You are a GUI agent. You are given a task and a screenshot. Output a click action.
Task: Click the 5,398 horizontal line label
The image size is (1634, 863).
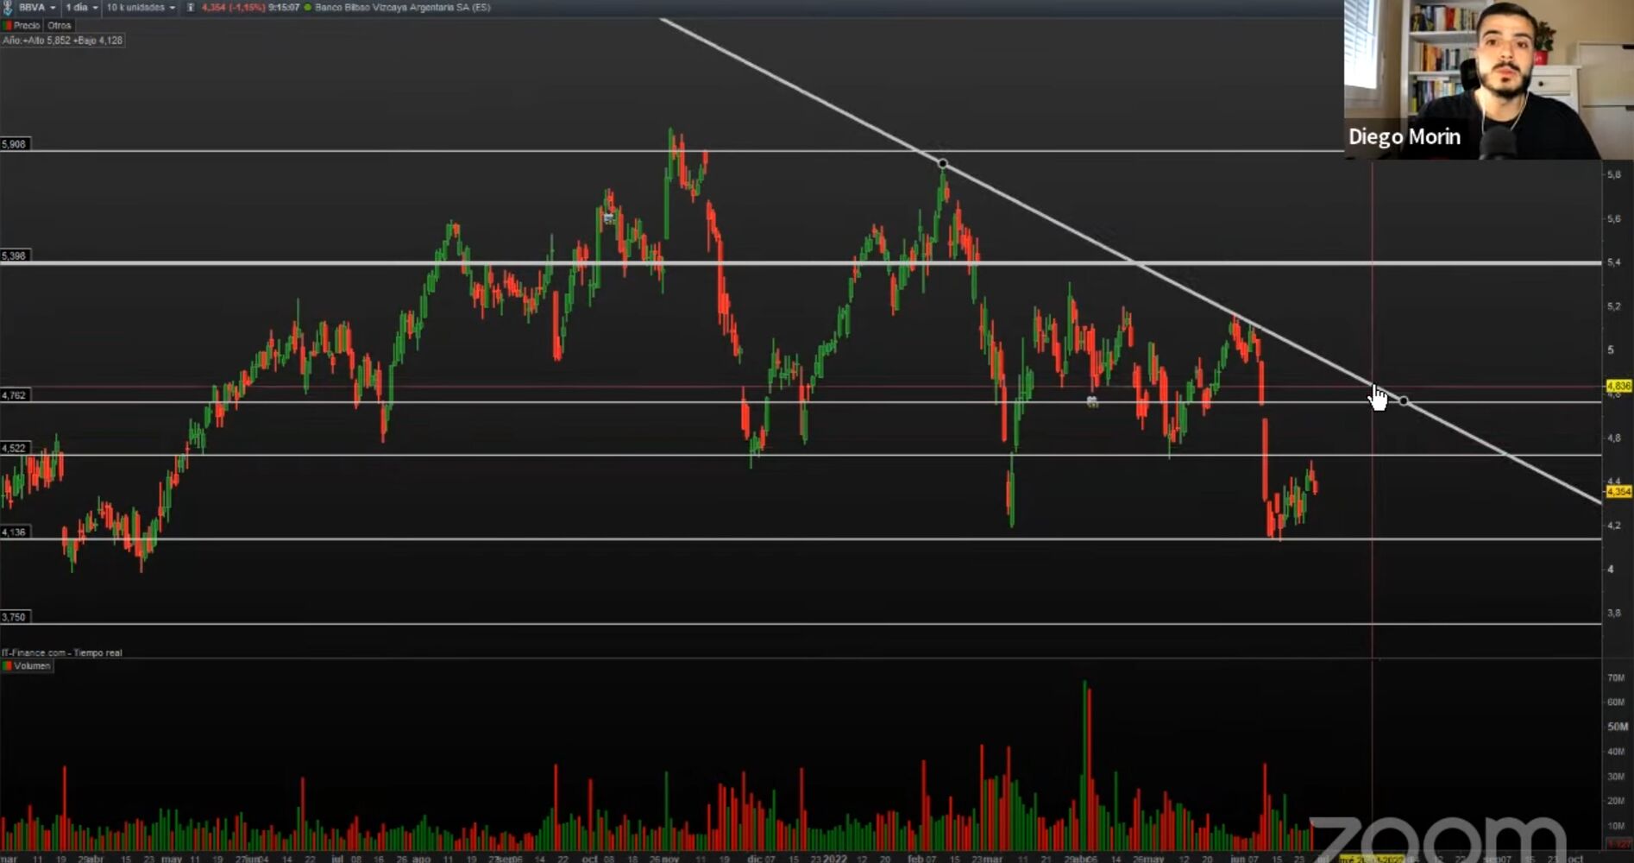click(x=14, y=256)
